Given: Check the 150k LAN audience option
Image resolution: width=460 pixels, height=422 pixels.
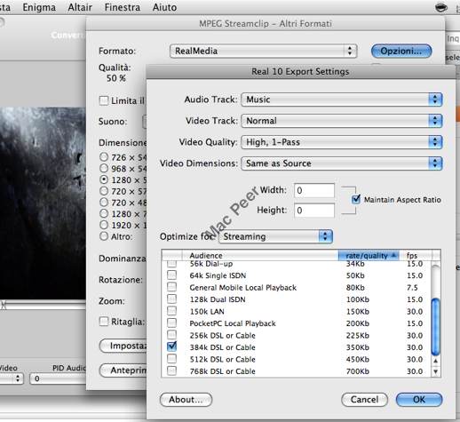Looking at the screenshot, I should click(x=171, y=311).
